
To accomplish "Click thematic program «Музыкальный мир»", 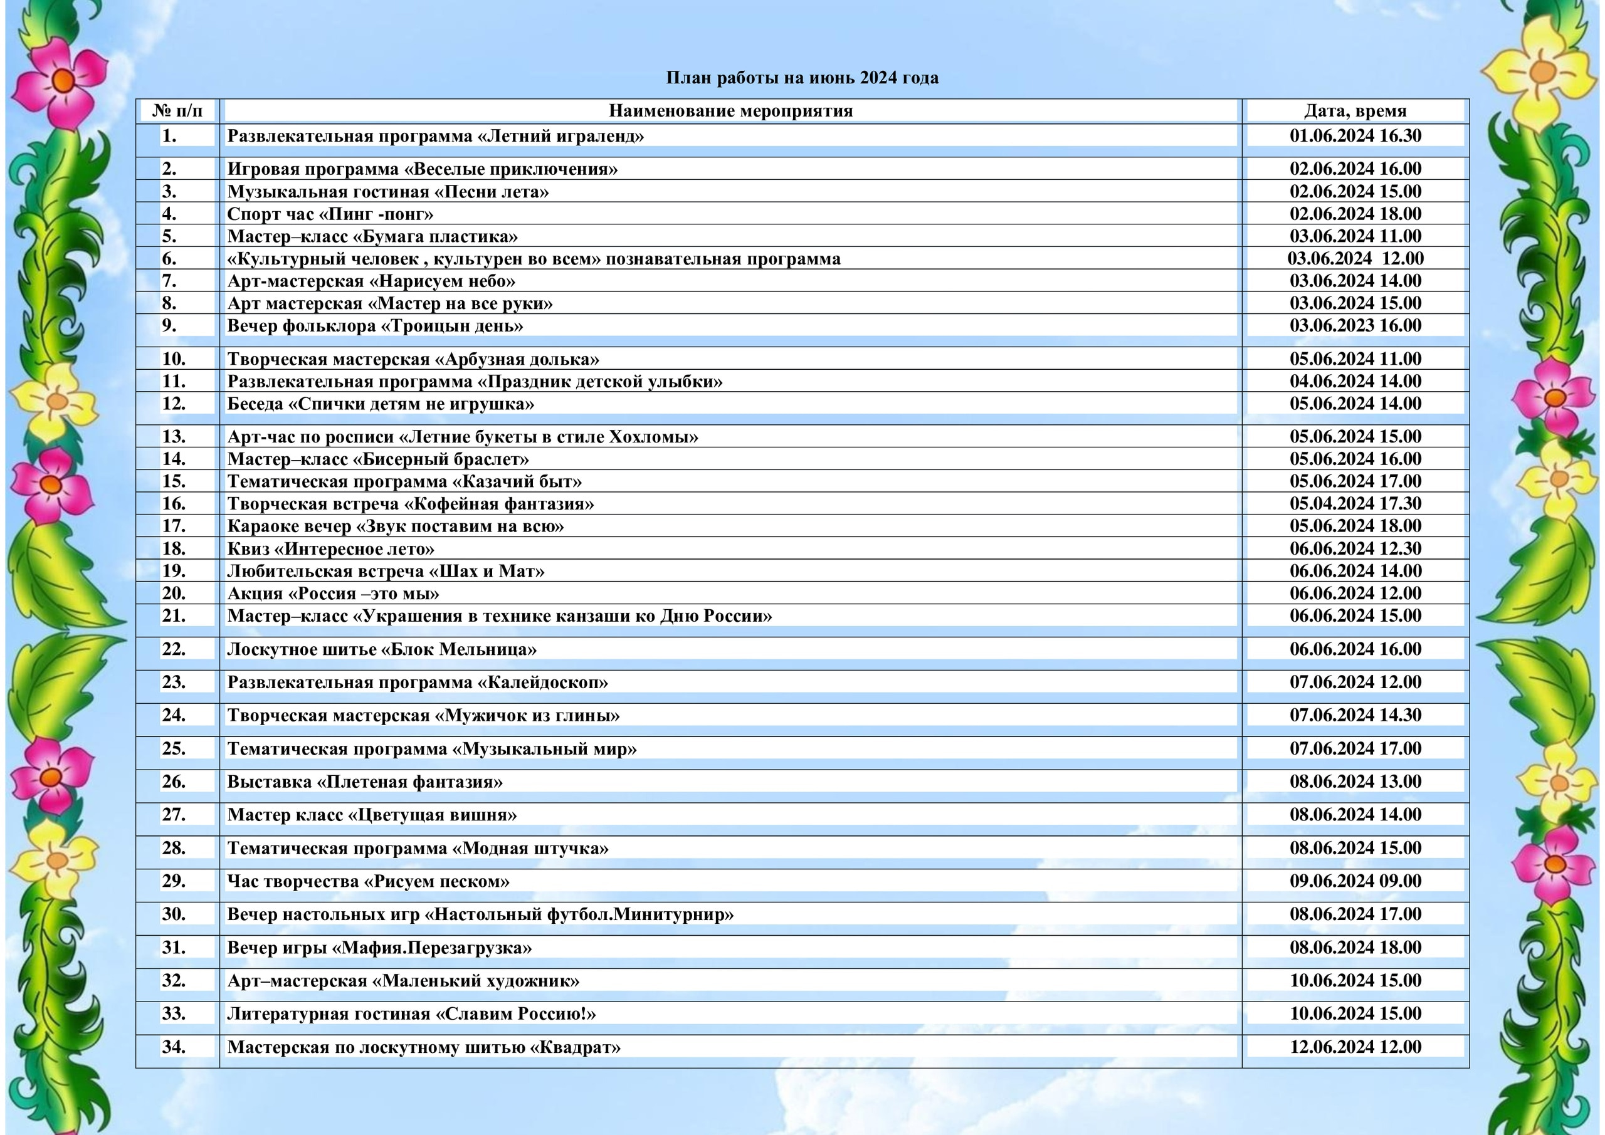I will pyautogui.click(x=432, y=749).
